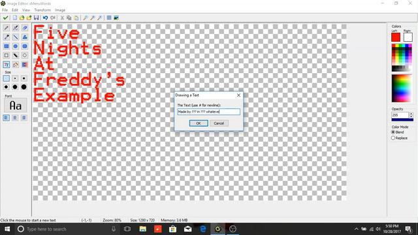Image resolution: width=418 pixels, height=235 pixels.
Task: Open the Font chooser Aa button
Action: click(16, 106)
